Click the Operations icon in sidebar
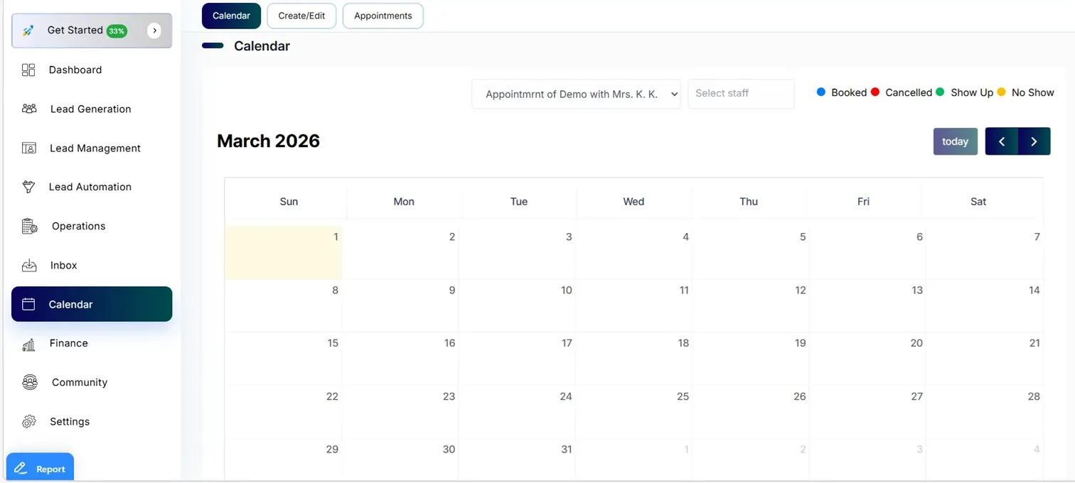Image resolution: width=1075 pixels, height=483 pixels. 29,227
